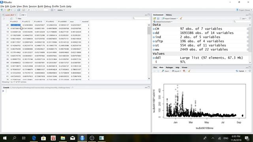
Task: Switch to the Environment tab
Action: pos(158,15)
